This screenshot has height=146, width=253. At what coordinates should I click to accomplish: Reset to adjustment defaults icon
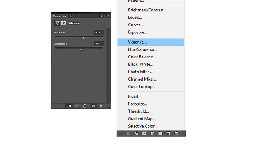[85, 106]
